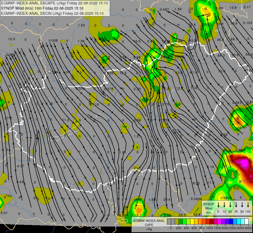253x233 pixels.
Task: Click the grid value '2.30'
Action: click(x=137, y=89)
